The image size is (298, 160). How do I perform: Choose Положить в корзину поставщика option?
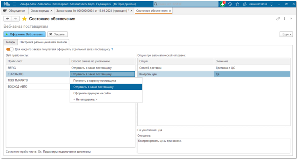[x=106, y=81]
